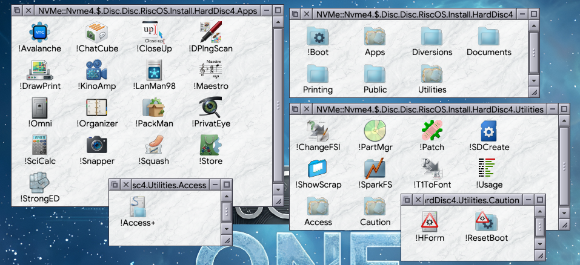Viewport: 580px width, 265px height.
Task: Launch the !PackMan package manager
Action: point(153,108)
